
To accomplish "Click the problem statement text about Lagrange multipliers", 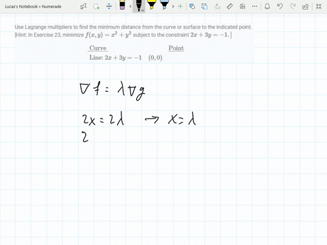I will [134, 27].
